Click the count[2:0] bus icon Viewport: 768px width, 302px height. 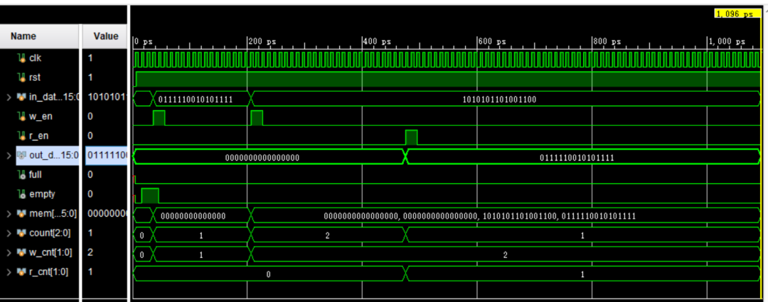pyautogui.click(x=21, y=232)
